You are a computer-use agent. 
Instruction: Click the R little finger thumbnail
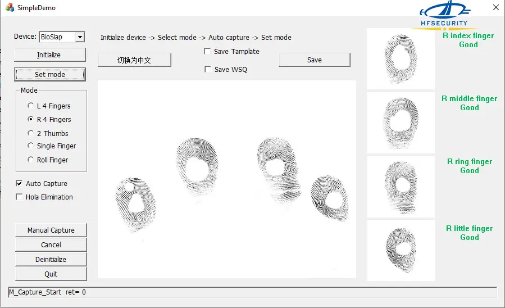401,250
